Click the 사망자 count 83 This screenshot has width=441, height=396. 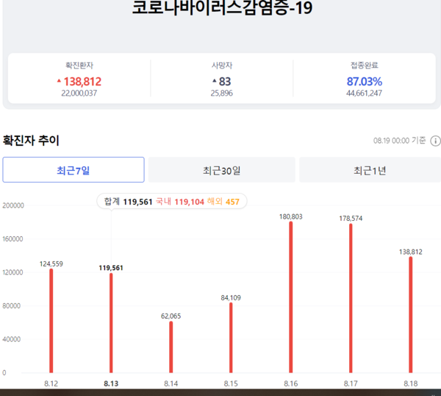(225, 82)
